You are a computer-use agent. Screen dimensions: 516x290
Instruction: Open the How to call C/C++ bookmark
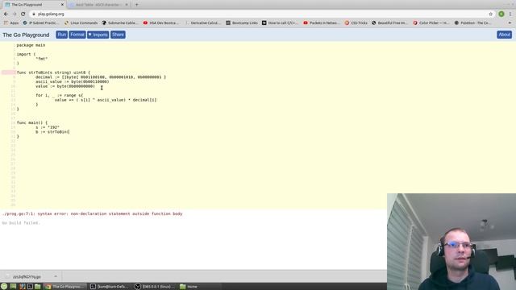click(x=280, y=23)
